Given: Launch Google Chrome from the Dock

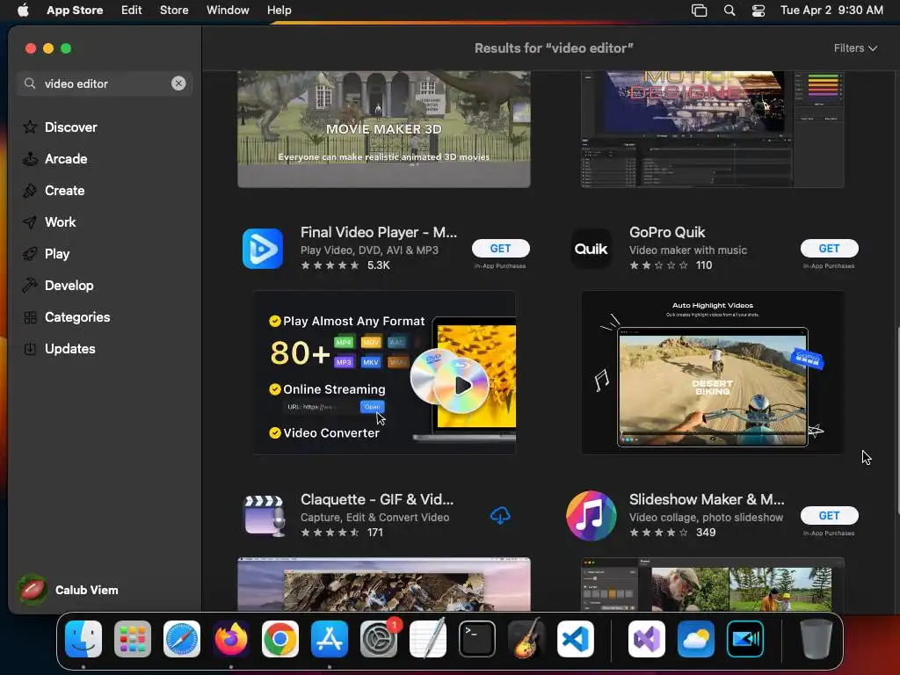Looking at the screenshot, I should coord(280,639).
